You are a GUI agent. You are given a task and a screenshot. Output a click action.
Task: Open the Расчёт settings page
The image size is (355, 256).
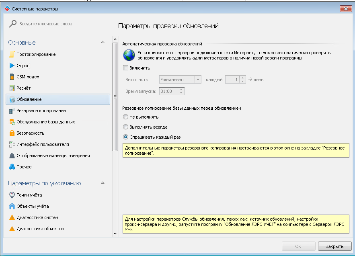point(58,88)
